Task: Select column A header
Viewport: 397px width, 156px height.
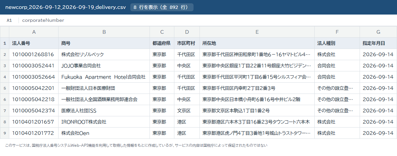Action: pyautogui.click(x=34, y=32)
